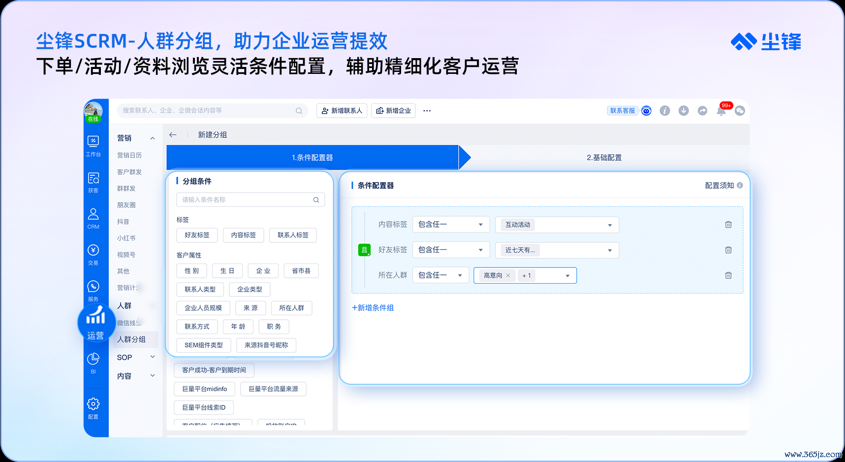Image resolution: width=845 pixels, height=462 pixels.
Task: Expand the 内容 menu section
Action: (153, 376)
